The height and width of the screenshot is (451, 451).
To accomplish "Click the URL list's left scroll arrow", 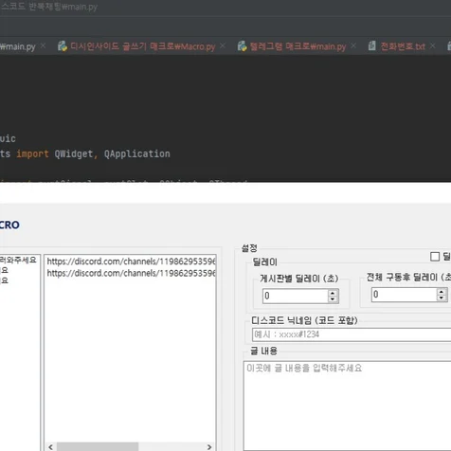I will click(x=50, y=447).
